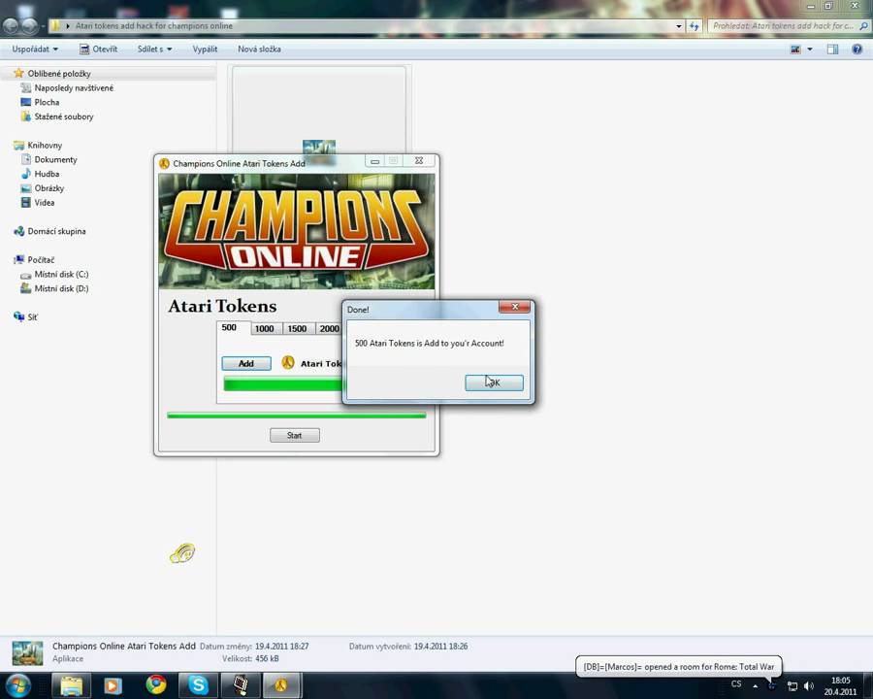
Task: Click the Windows Start orb
Action: pyautogui.click(x=17, y=685)
